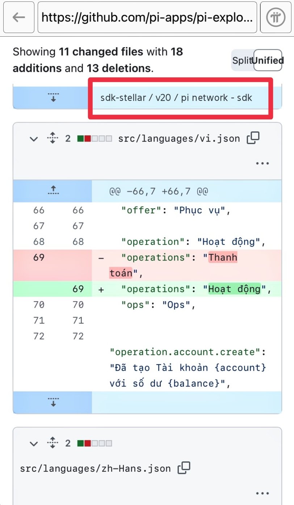The width and height of the screenshot is (294, 505).
Task: Expand down at the sdk-stellar hunk row
Action: tap(53, 97)
